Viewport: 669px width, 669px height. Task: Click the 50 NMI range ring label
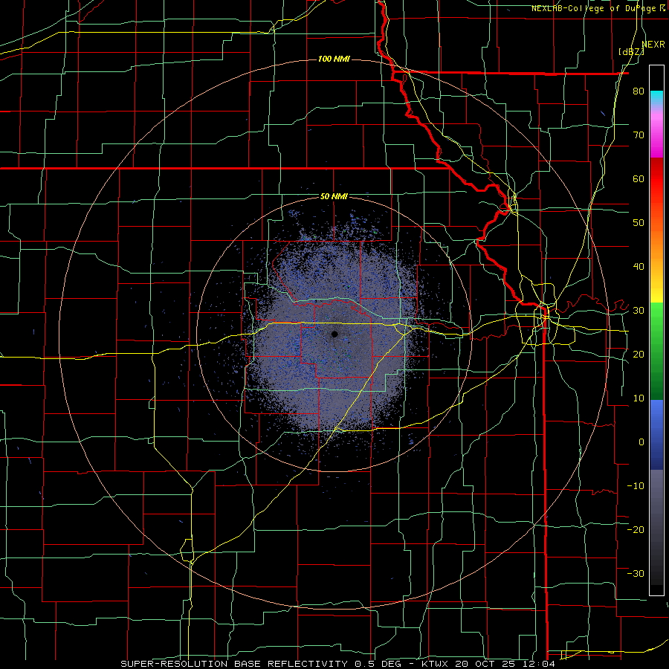coord(334,197)
